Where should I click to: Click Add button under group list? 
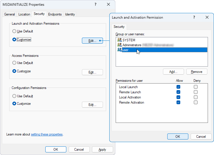click(173, 71)
